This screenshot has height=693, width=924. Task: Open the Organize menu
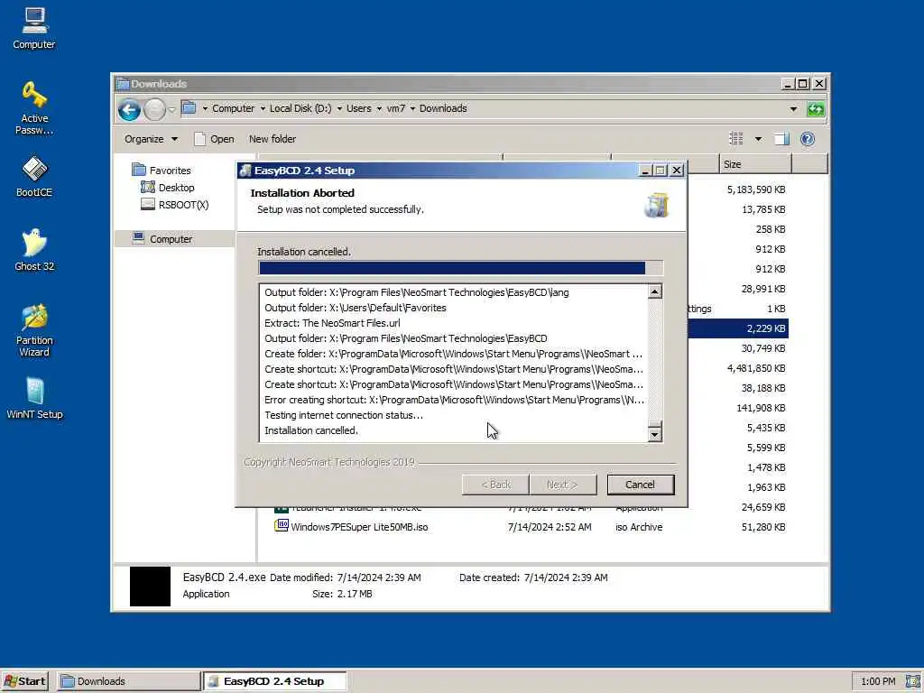(151, 139)
